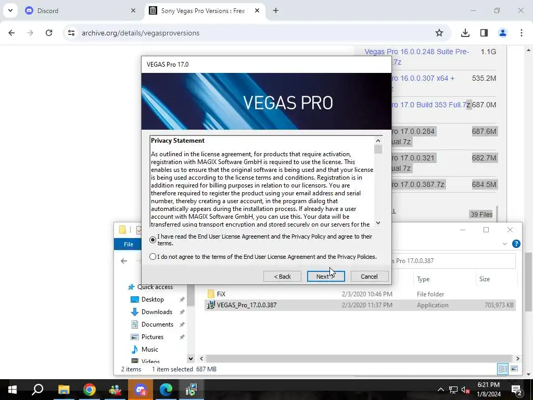Open Vegas Pro 17.0 Build 353 Full.7z link

pyautogui.click(x=431, y=105)
